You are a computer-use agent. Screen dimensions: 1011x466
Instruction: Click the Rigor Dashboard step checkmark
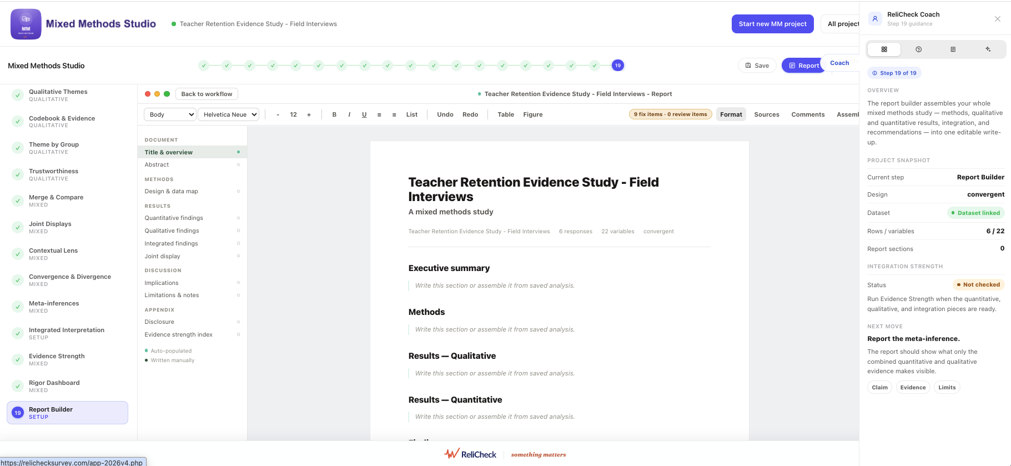coord(18,386)
